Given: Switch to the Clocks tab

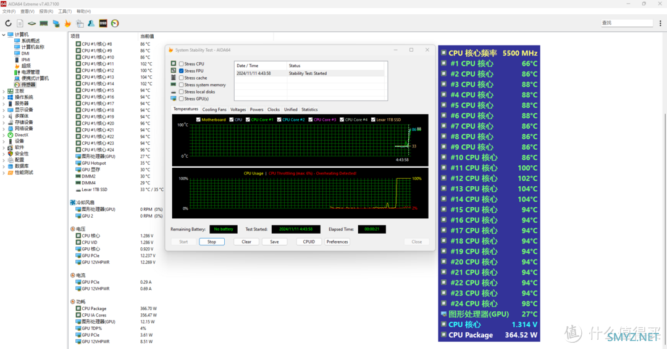Looking at the screenshot, I should pos(274,110).
